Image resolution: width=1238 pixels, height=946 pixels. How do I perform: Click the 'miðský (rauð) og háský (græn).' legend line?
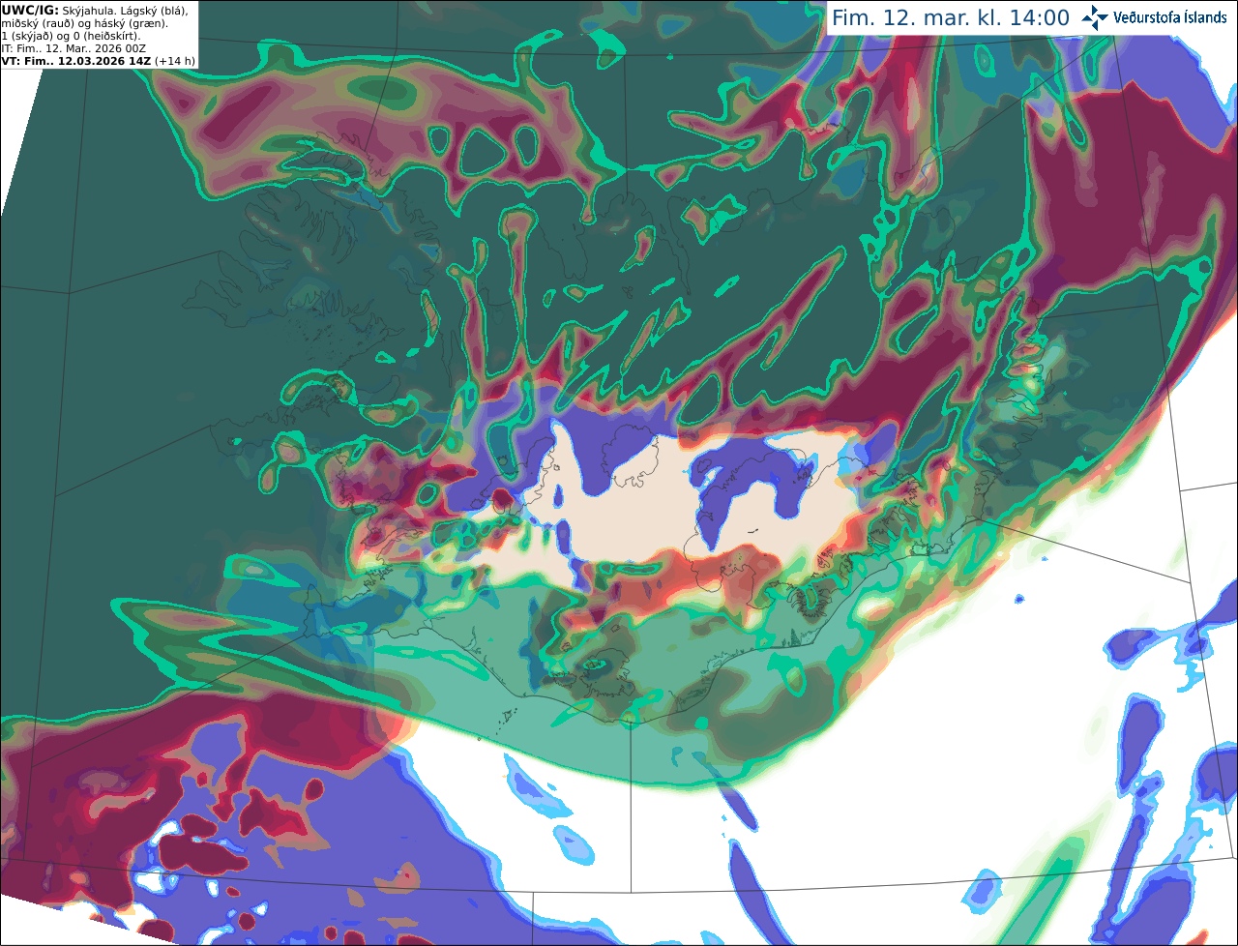coord(85,22)
